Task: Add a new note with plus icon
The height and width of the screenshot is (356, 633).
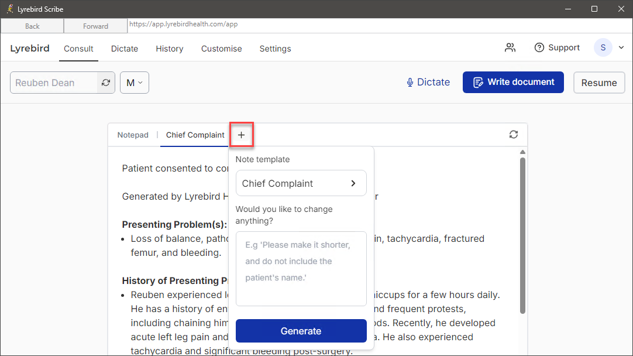Action: [242, 135]
